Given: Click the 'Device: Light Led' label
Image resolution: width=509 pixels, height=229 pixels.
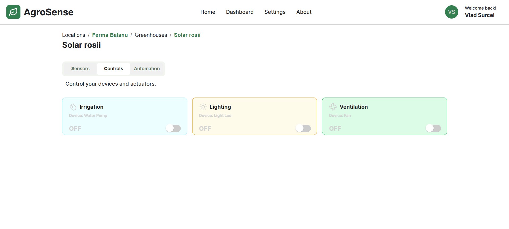Looking at the screenshot, I should (x=215, y=116).
